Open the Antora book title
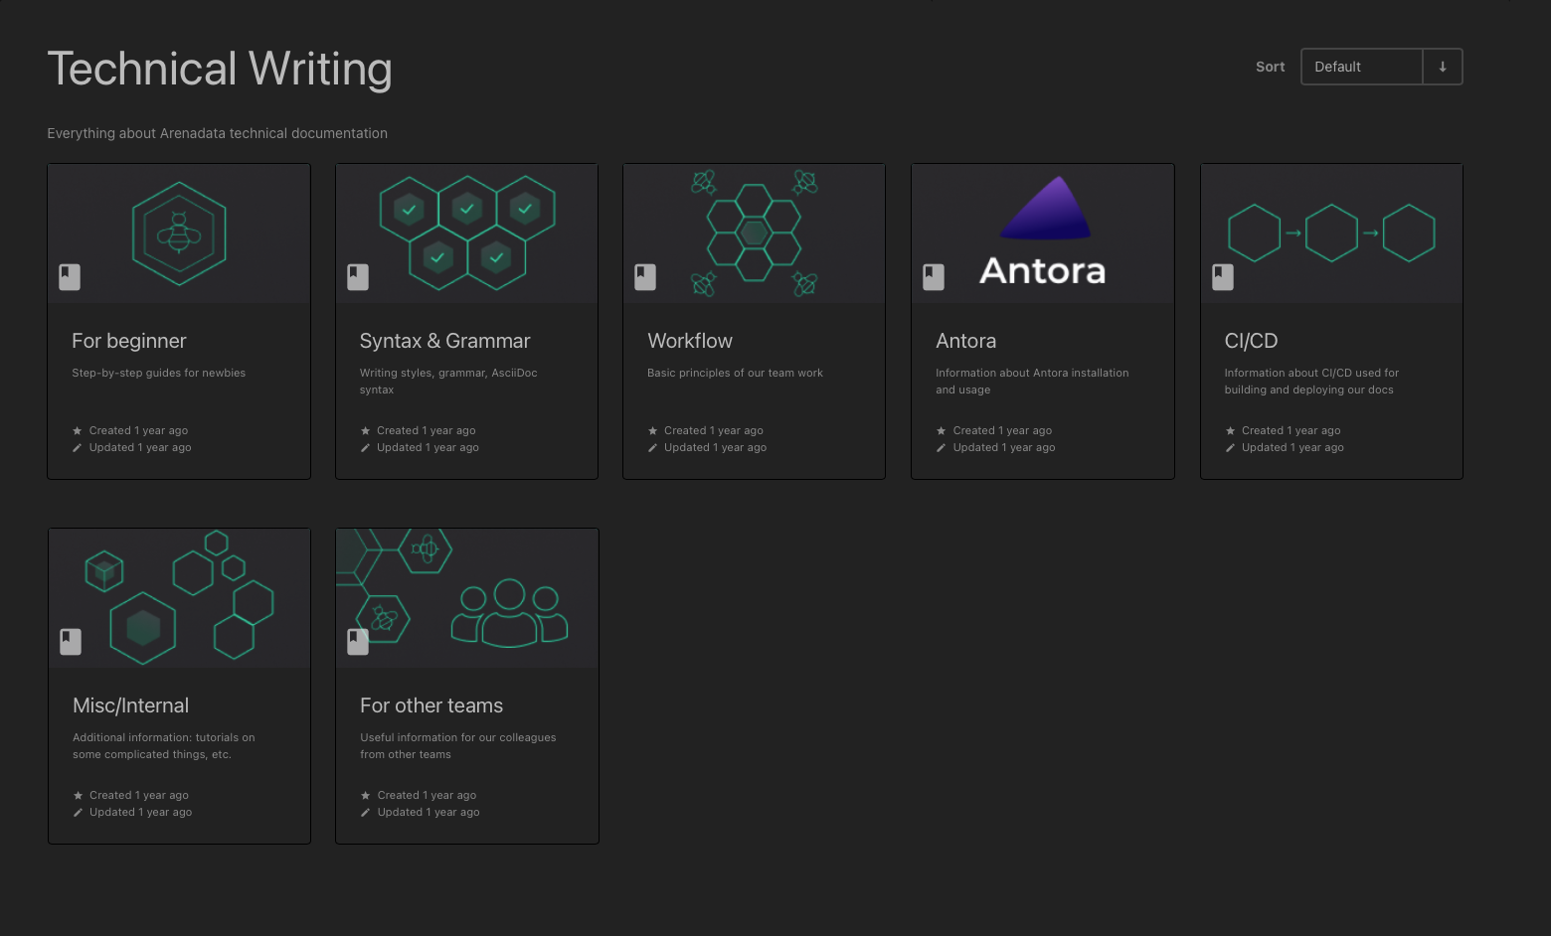Screen dimensions: 1551x936 (x=966, y=341)
